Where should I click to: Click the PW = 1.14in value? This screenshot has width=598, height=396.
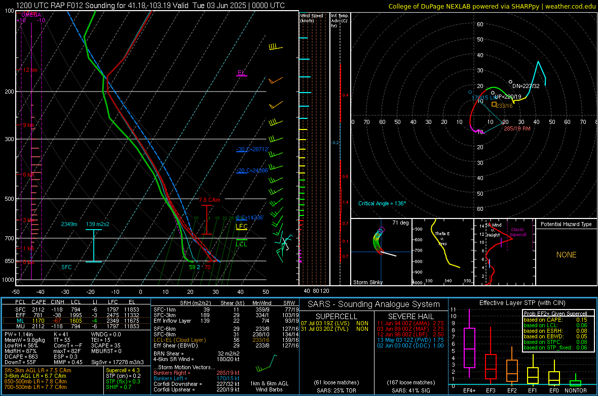click(x=20, y=334)
